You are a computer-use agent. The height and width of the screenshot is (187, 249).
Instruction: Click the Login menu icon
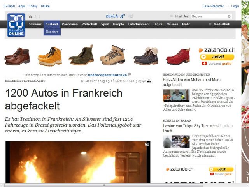(228, 6)
